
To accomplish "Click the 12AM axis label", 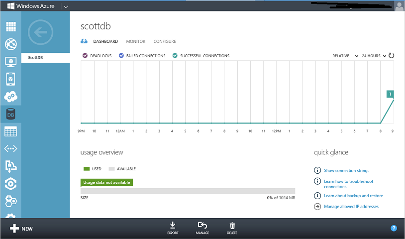I will pos(120,131).
